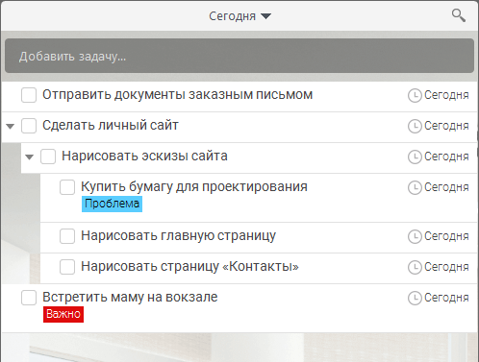Screen dimensions: 479x362
Task: Click due date «Сегодня» of «Контакты» page task
Action: tap(446, 267)
